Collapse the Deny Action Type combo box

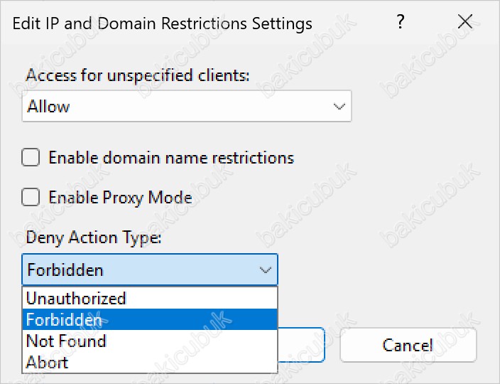(150, 270)
